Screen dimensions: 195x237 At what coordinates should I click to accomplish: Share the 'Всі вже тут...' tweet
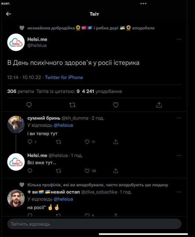(x=116, y=171)
